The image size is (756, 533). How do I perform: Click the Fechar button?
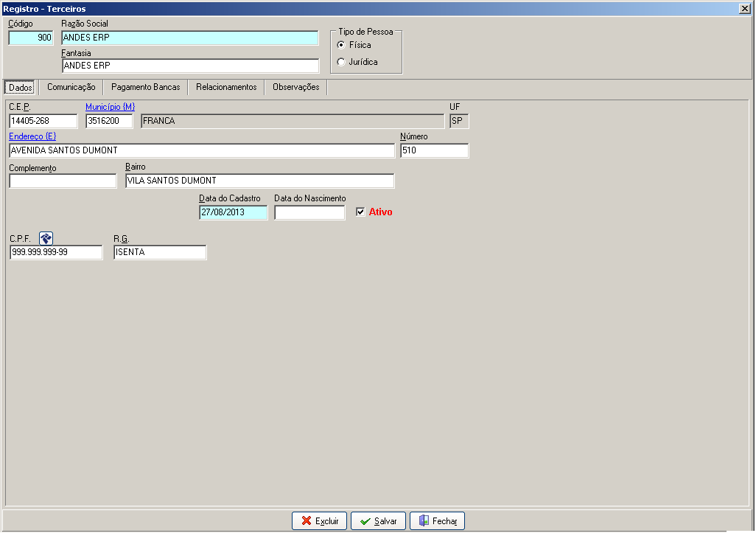point(437,521)
